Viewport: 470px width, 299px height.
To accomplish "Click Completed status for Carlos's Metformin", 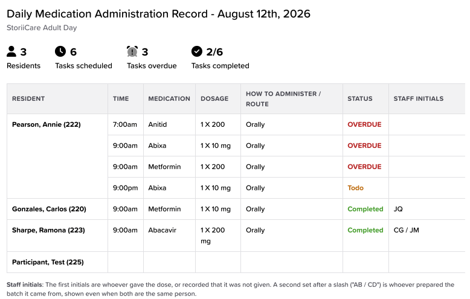I will pyautogui.click(x=365, y=209).
